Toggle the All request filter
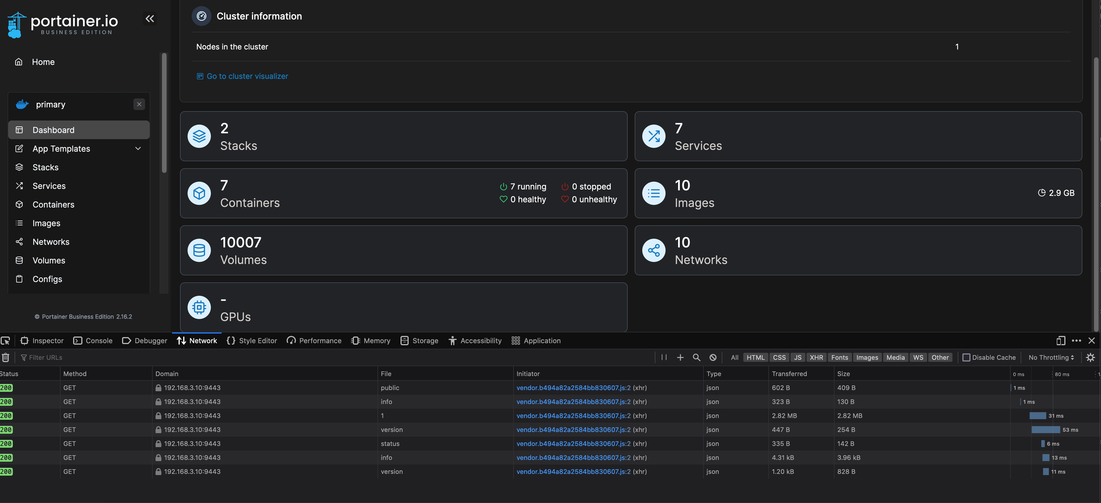Viewport: 1101px width, 503px height. click(x=734, y=357)
